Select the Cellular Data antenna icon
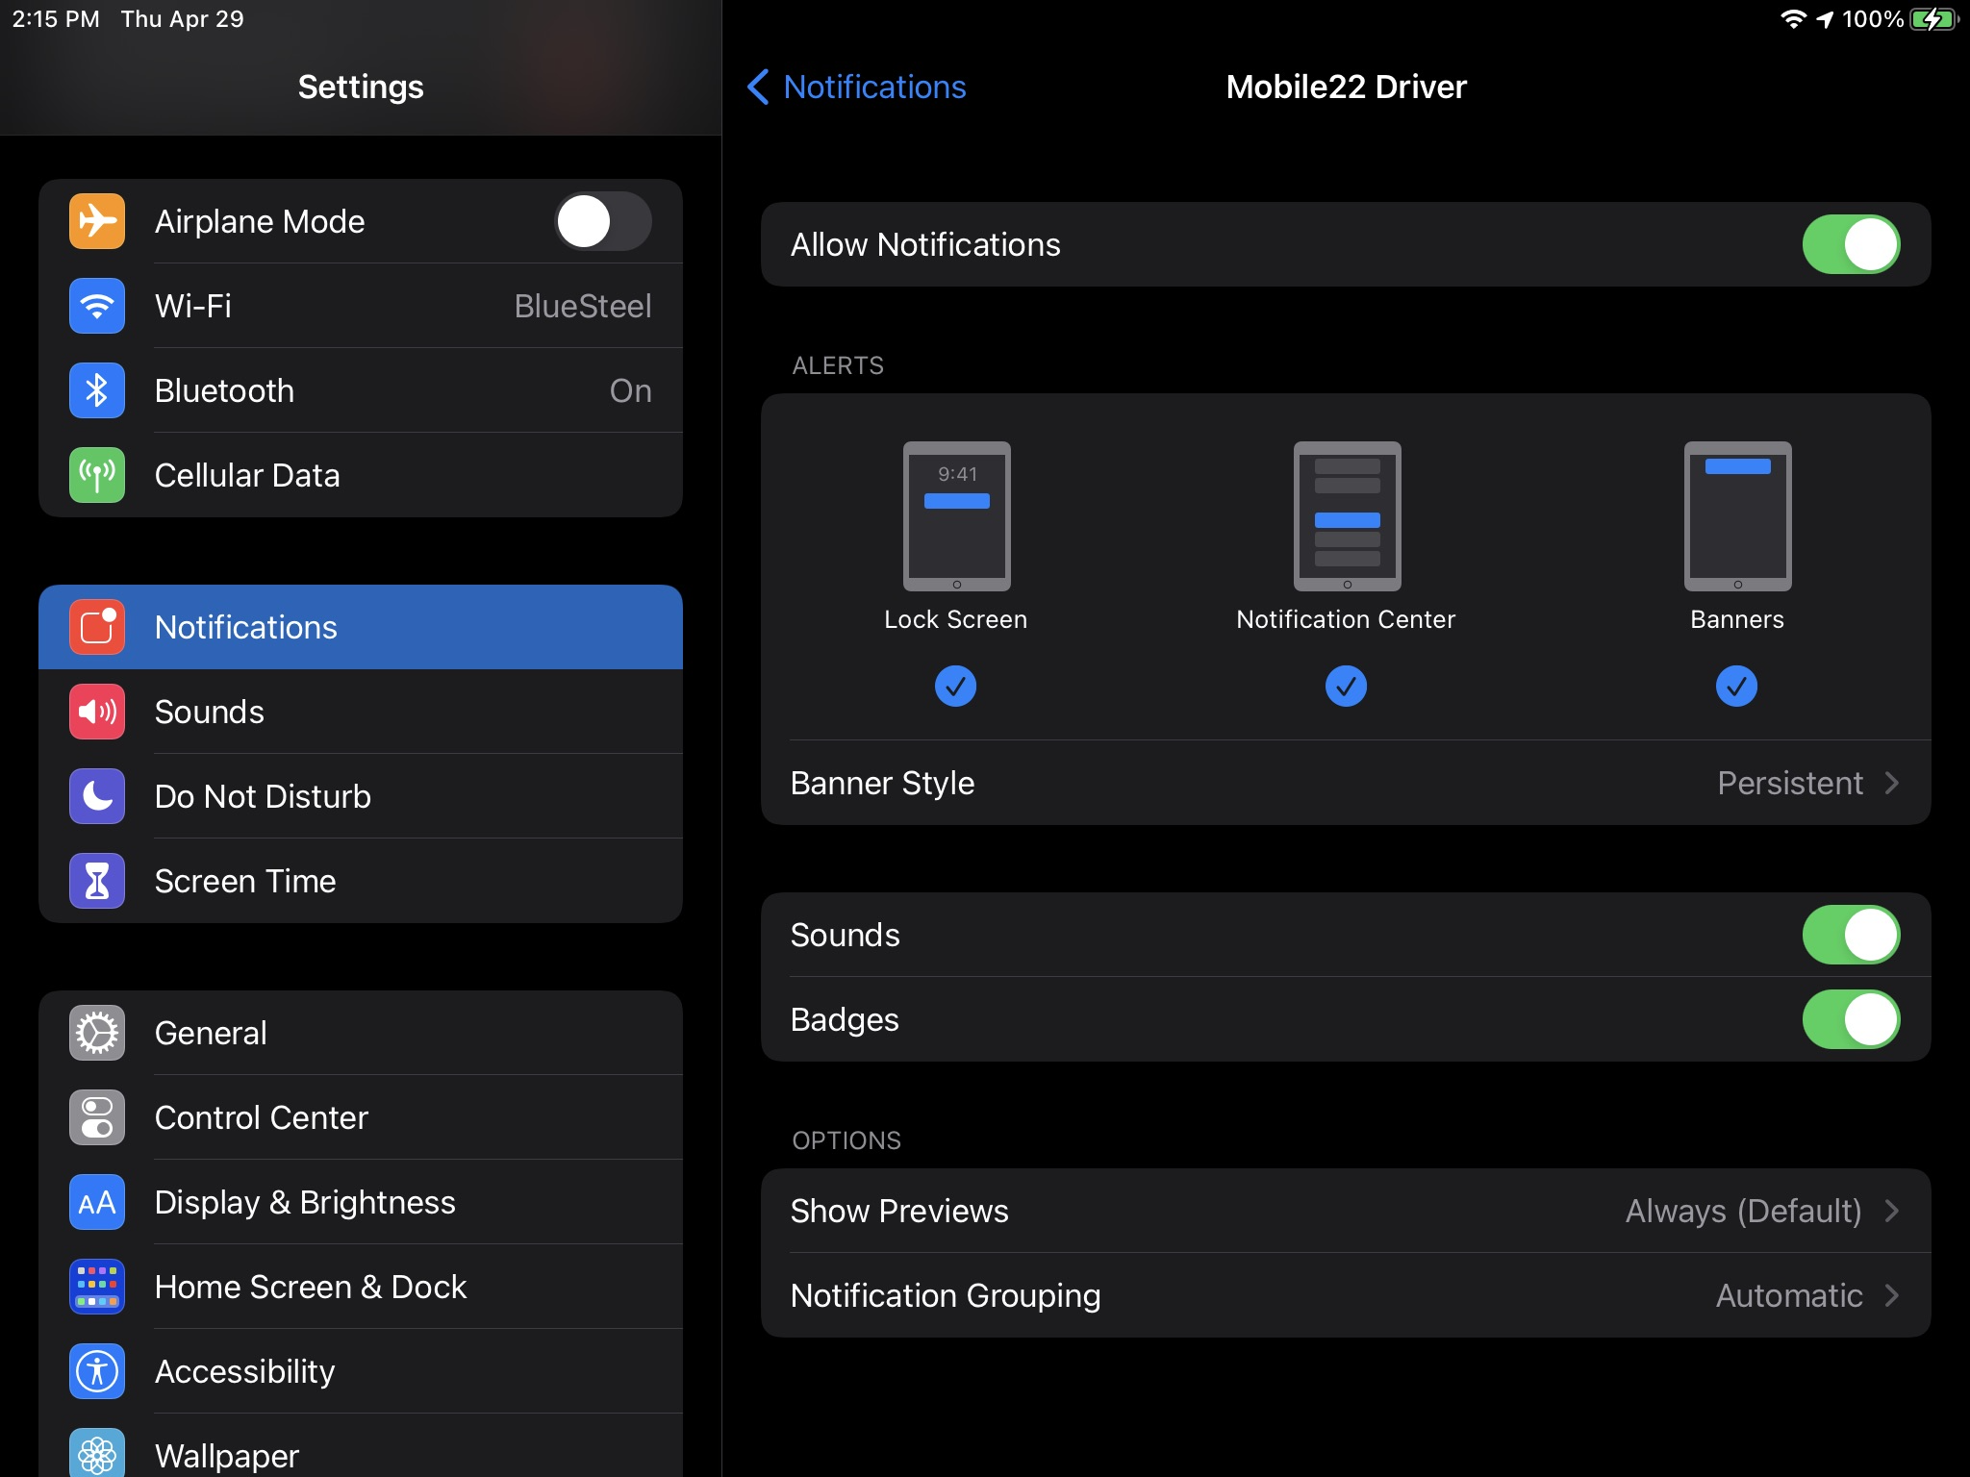1970x1477 pixels. tap(97, 475)
